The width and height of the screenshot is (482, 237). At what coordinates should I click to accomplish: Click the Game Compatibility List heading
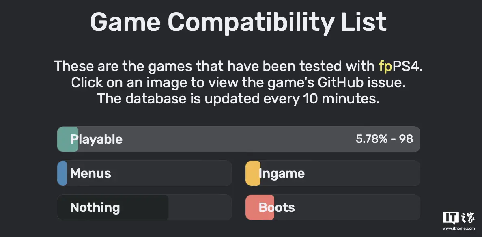point(238,22)
